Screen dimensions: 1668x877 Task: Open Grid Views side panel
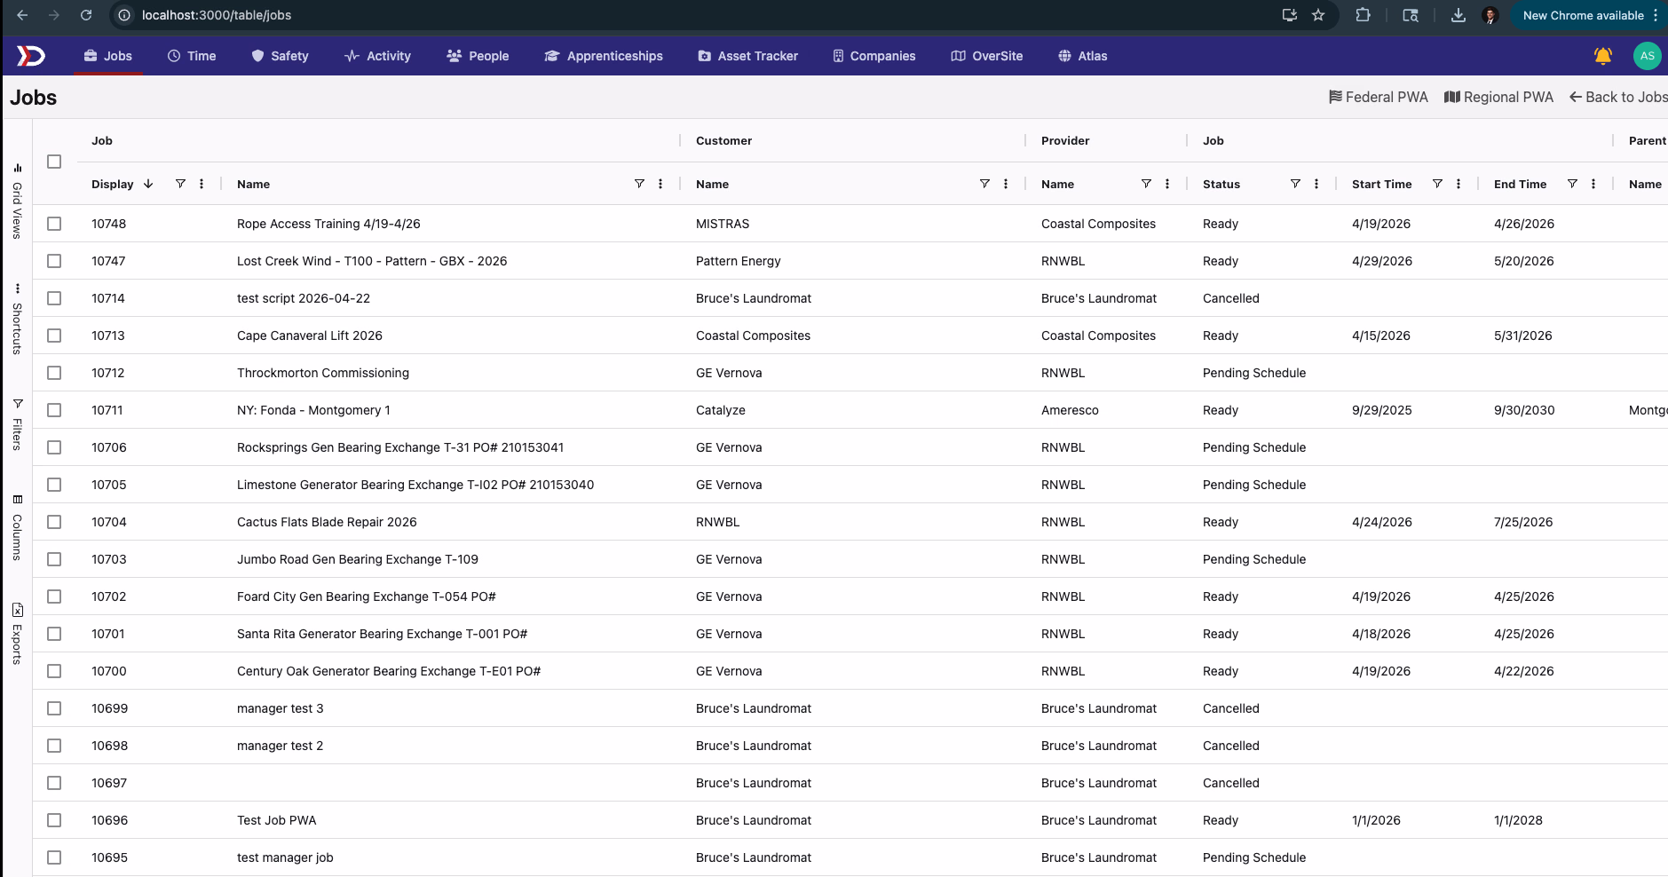pos(17,201)
